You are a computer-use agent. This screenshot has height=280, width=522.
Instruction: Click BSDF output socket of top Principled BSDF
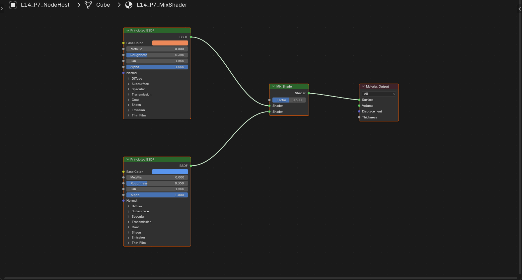[x=191, y=37]
